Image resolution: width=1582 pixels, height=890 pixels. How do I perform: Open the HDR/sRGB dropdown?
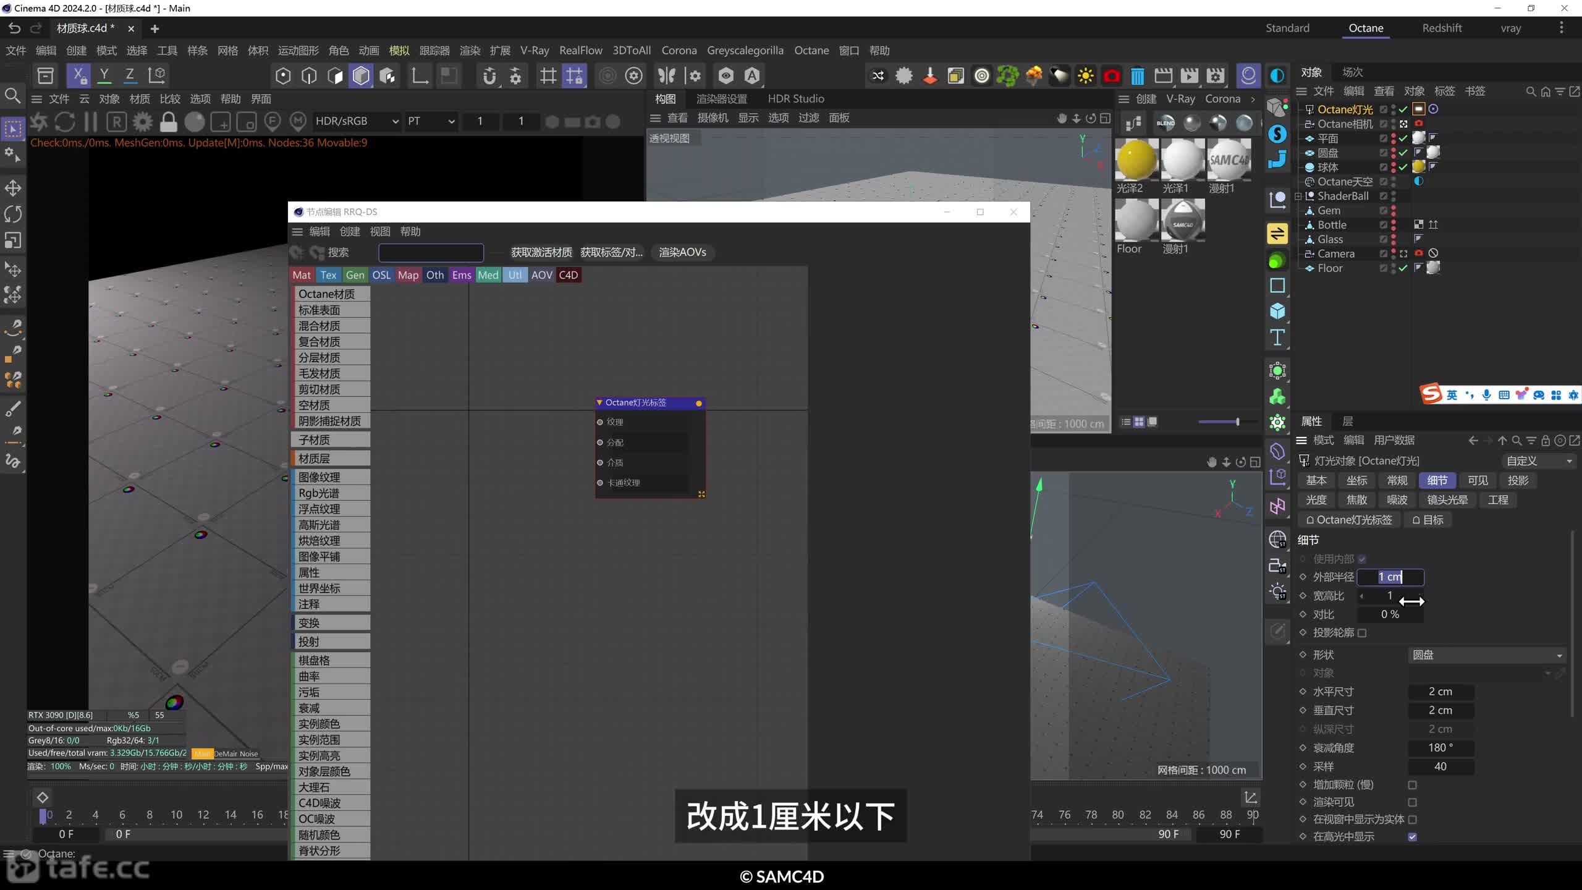click(x=356, y=122)
